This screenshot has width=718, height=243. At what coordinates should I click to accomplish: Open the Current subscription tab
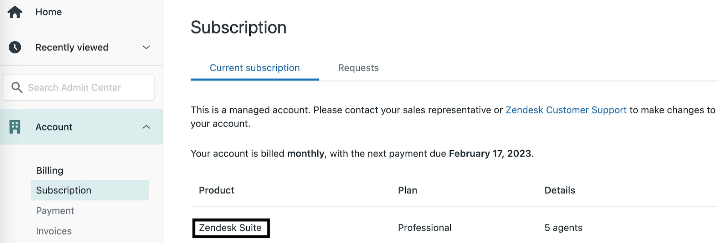tap(255, 68)
